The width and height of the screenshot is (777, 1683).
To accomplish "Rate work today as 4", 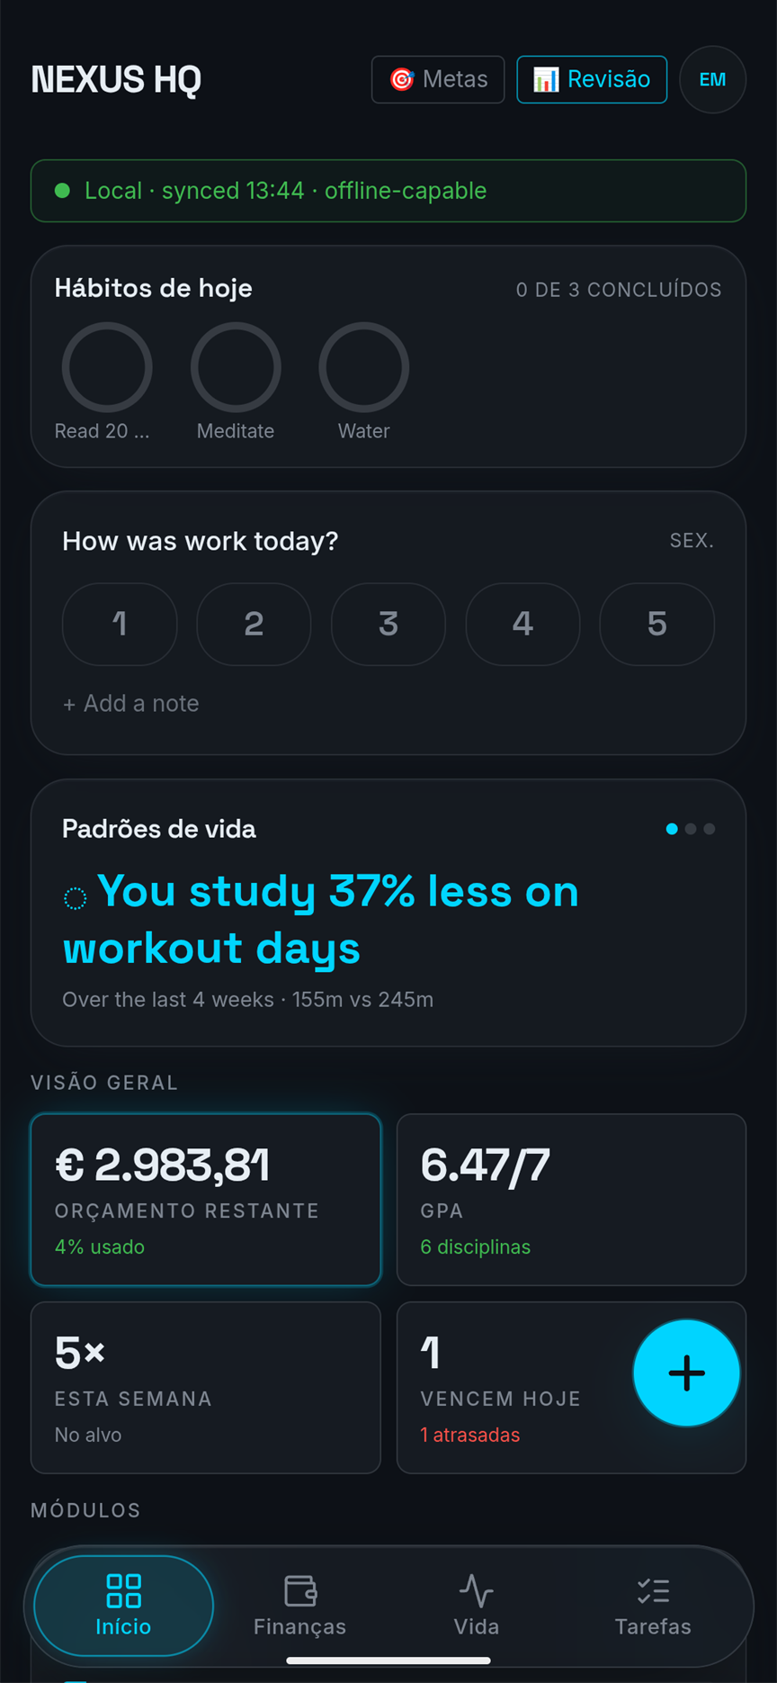I will [522, 624].
